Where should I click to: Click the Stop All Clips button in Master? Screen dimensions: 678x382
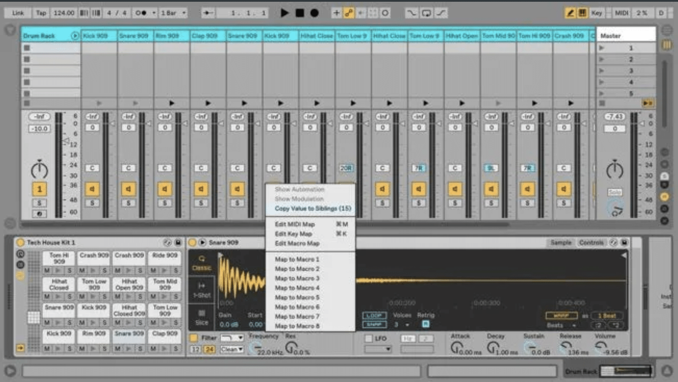pyautogui.click(x=602, y=103)
